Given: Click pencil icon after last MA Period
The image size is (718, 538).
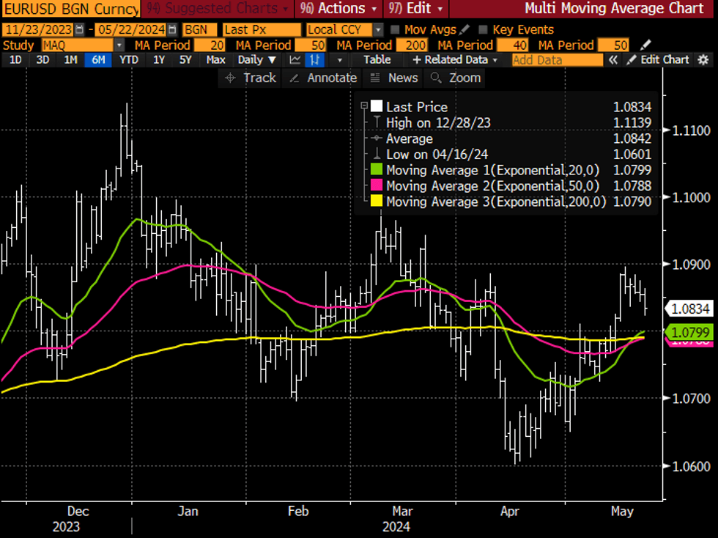Looking at the screenshot, I should click(645, 45).
